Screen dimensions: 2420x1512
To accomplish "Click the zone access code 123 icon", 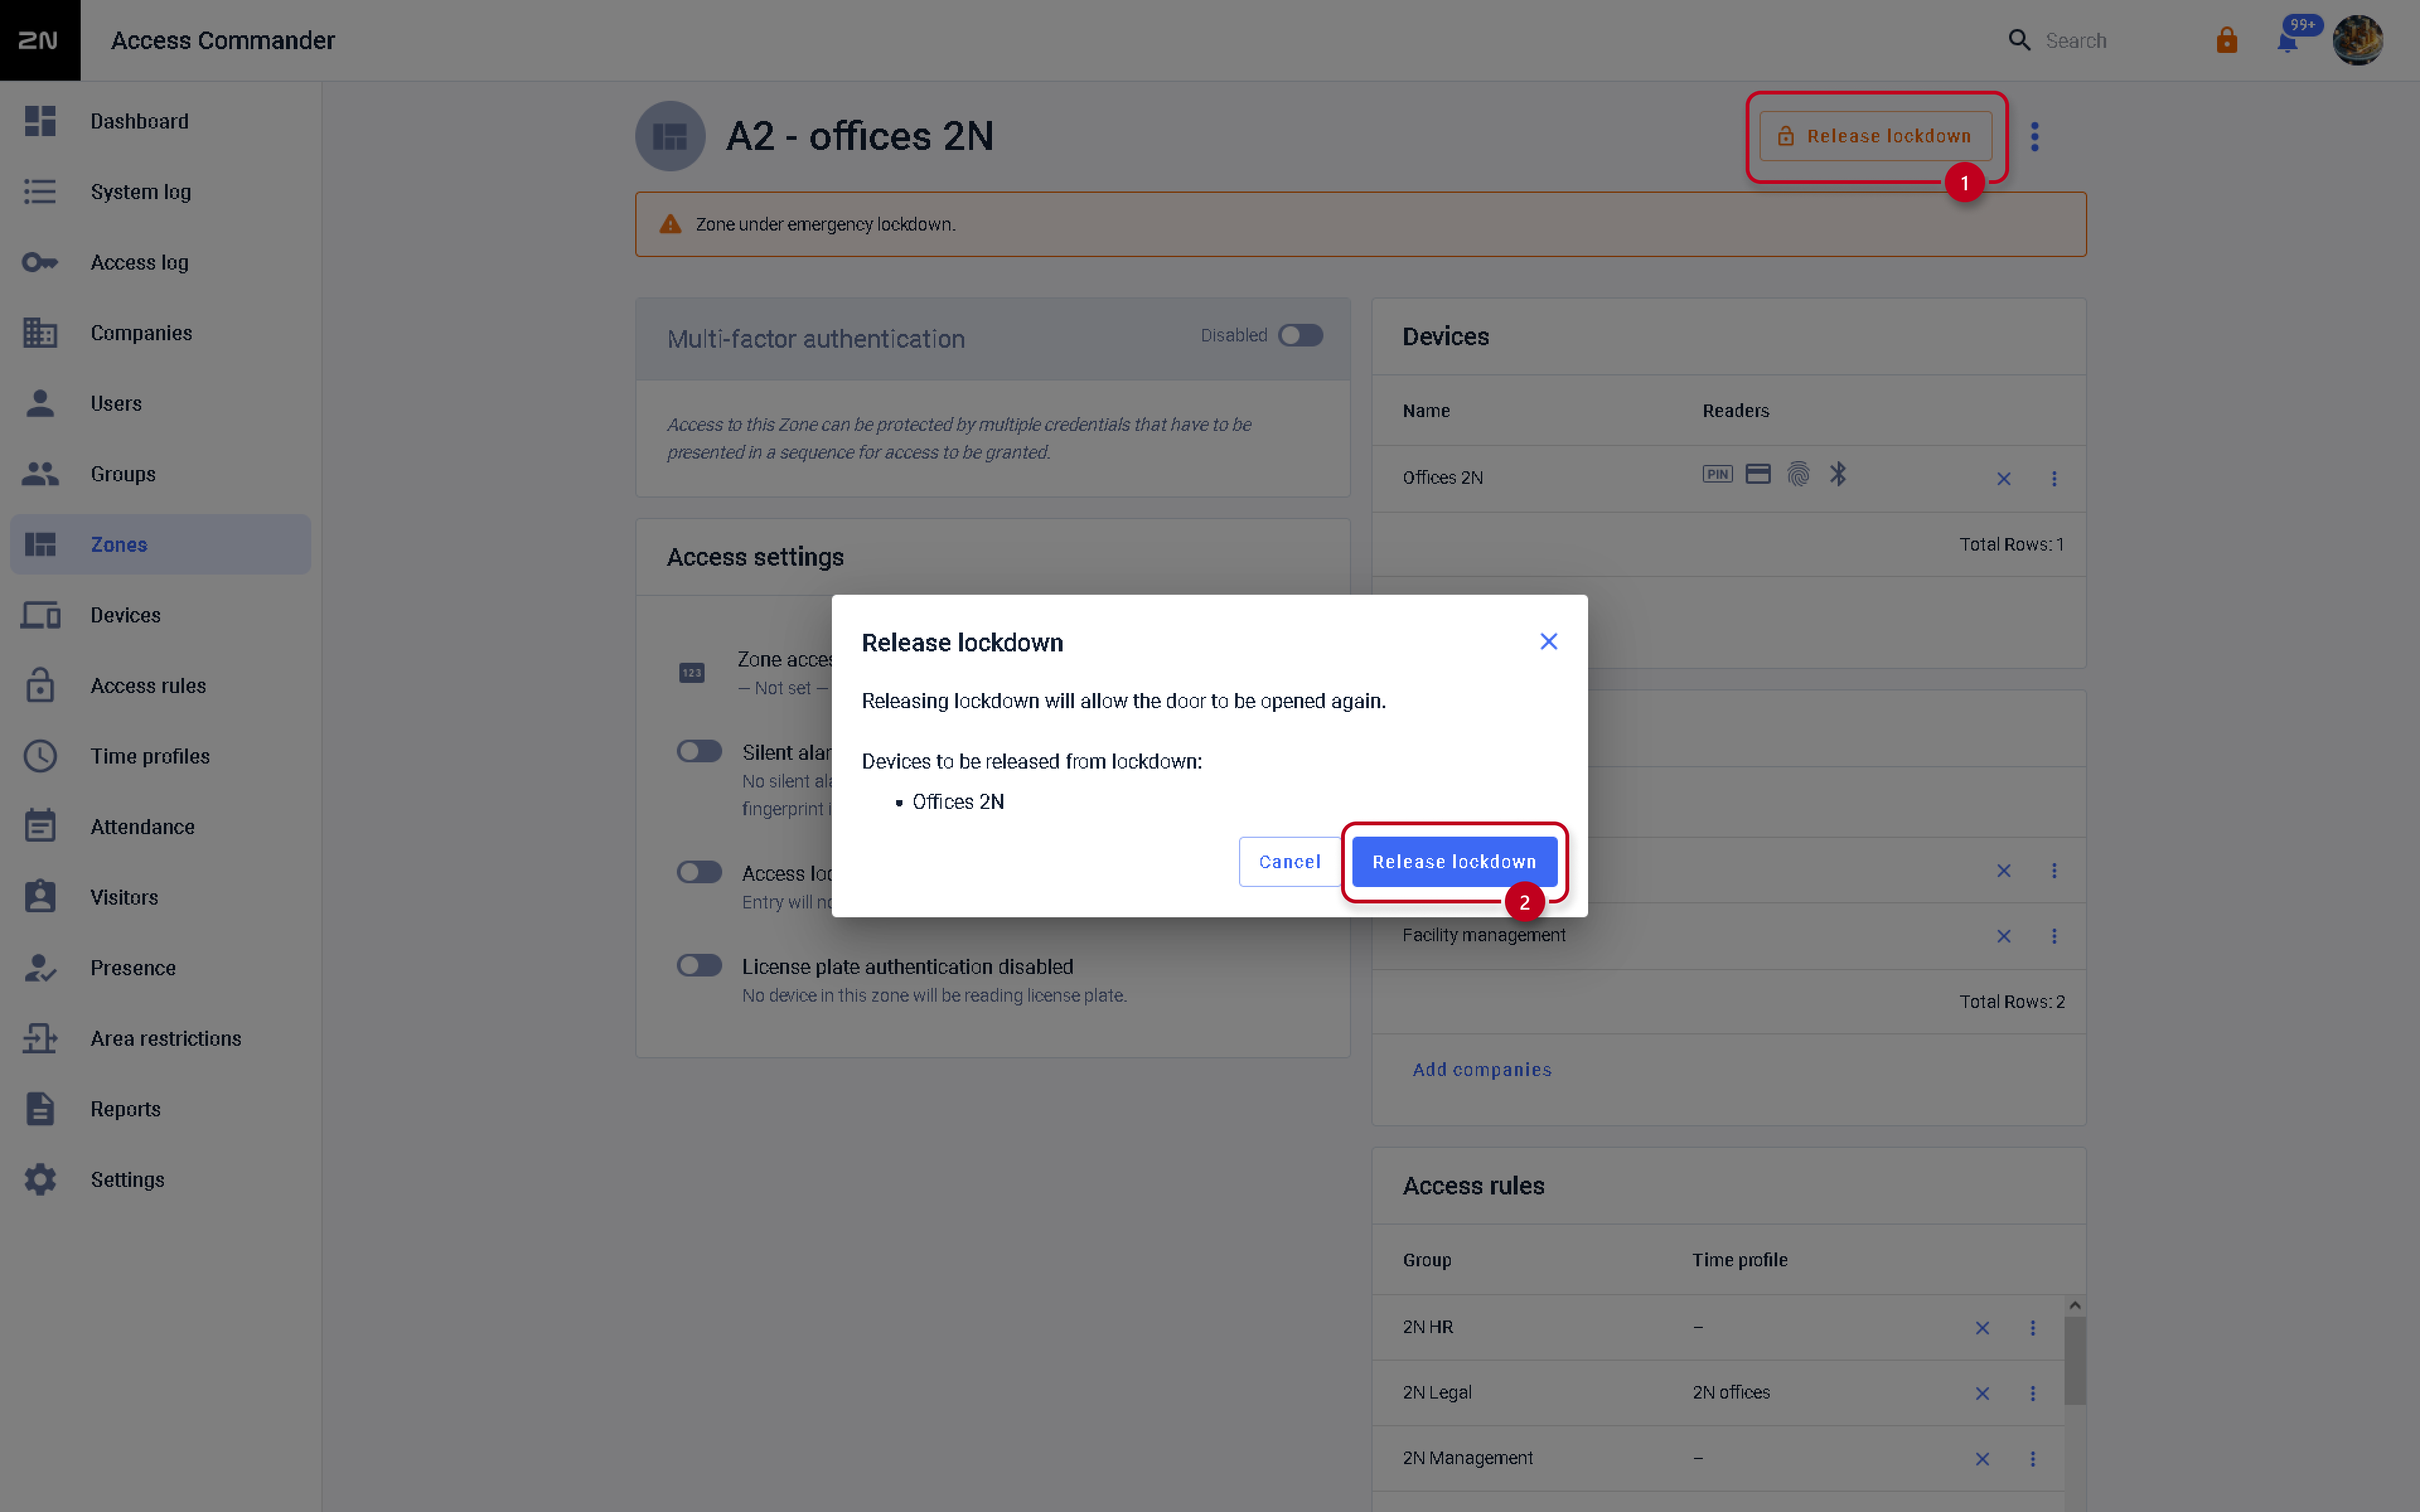I will click(x=692, y=673).
